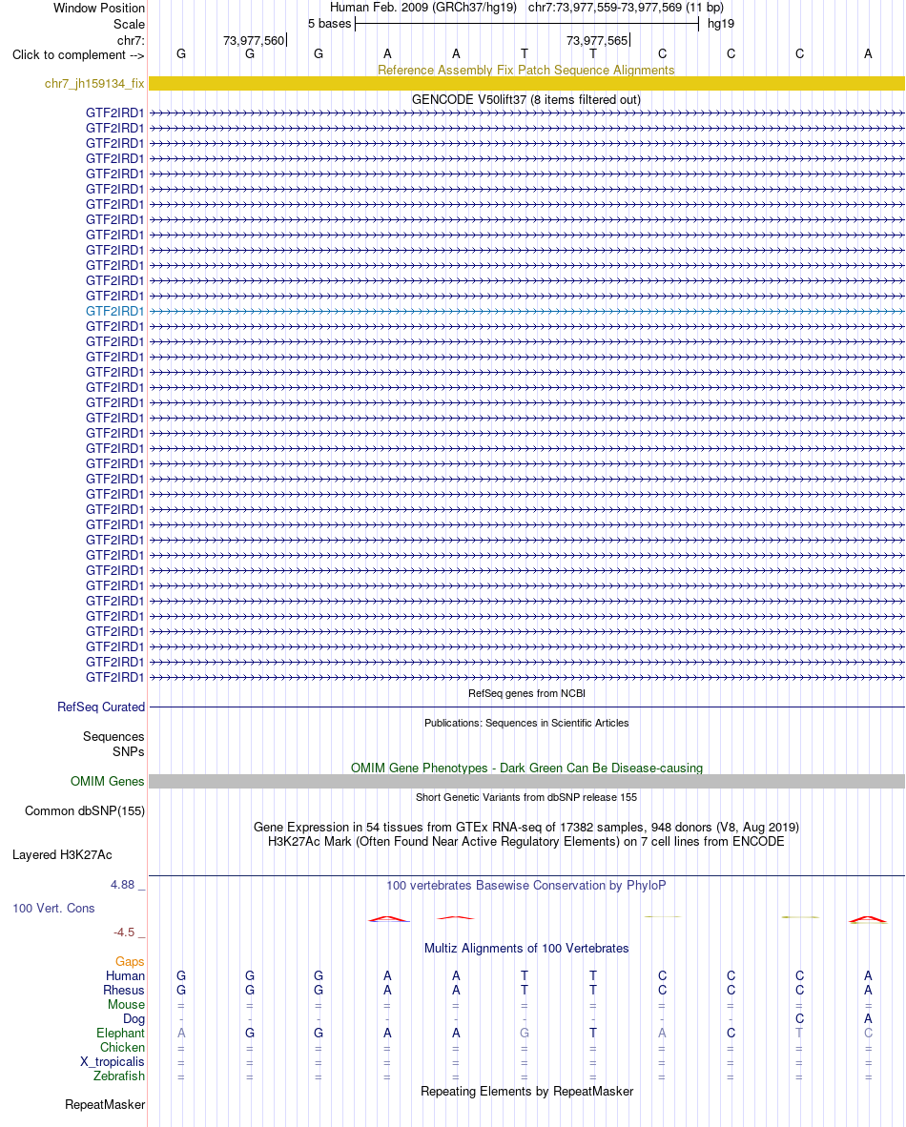Viewport: 906px width, 1127px height.
Task: Click '100 vertebrates Basewise Conservation by PhyloP' title
Action: 526,886
